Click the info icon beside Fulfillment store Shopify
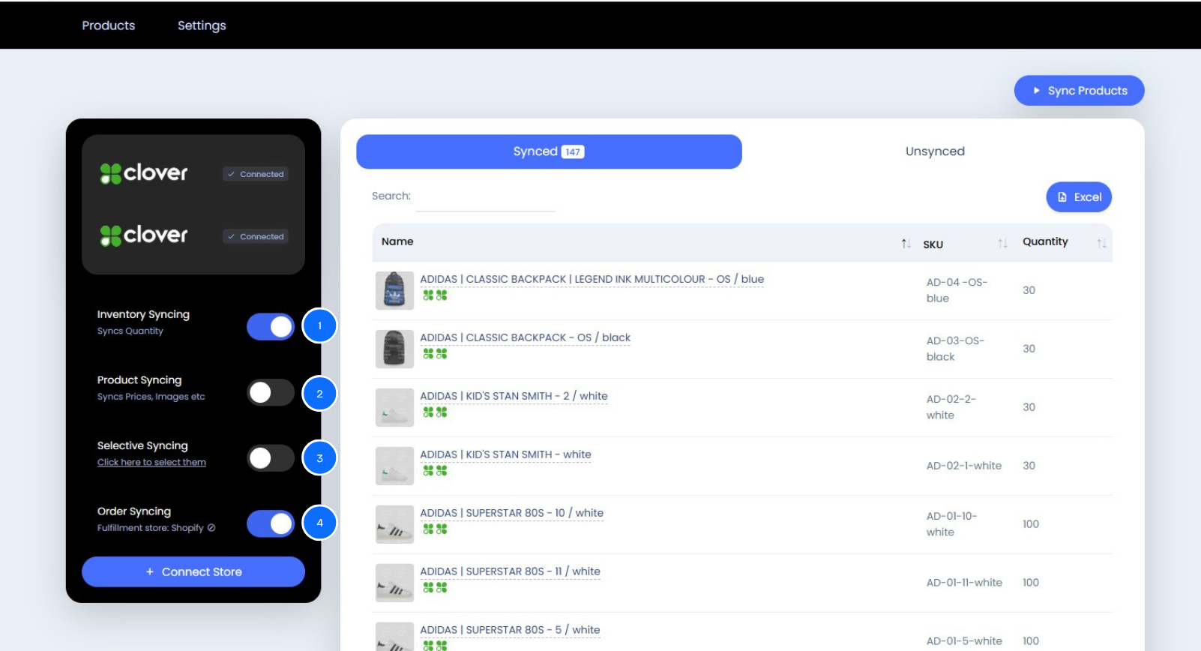The image size is (1201, 651). click(211, 528)
